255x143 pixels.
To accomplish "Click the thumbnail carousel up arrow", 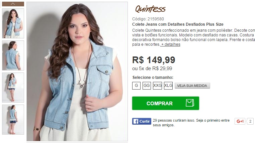I will click(13, 4).
